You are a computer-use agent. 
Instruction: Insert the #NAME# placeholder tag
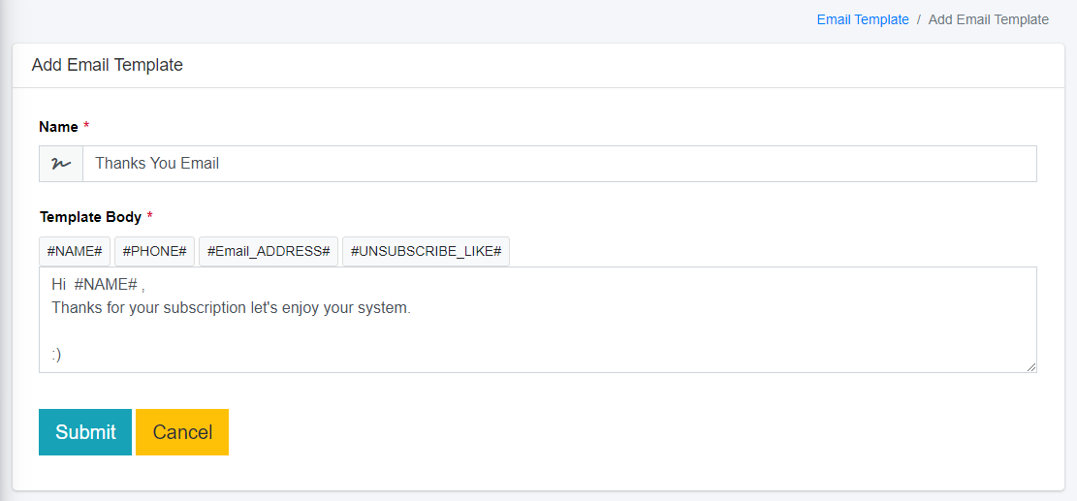coord(75,251)
